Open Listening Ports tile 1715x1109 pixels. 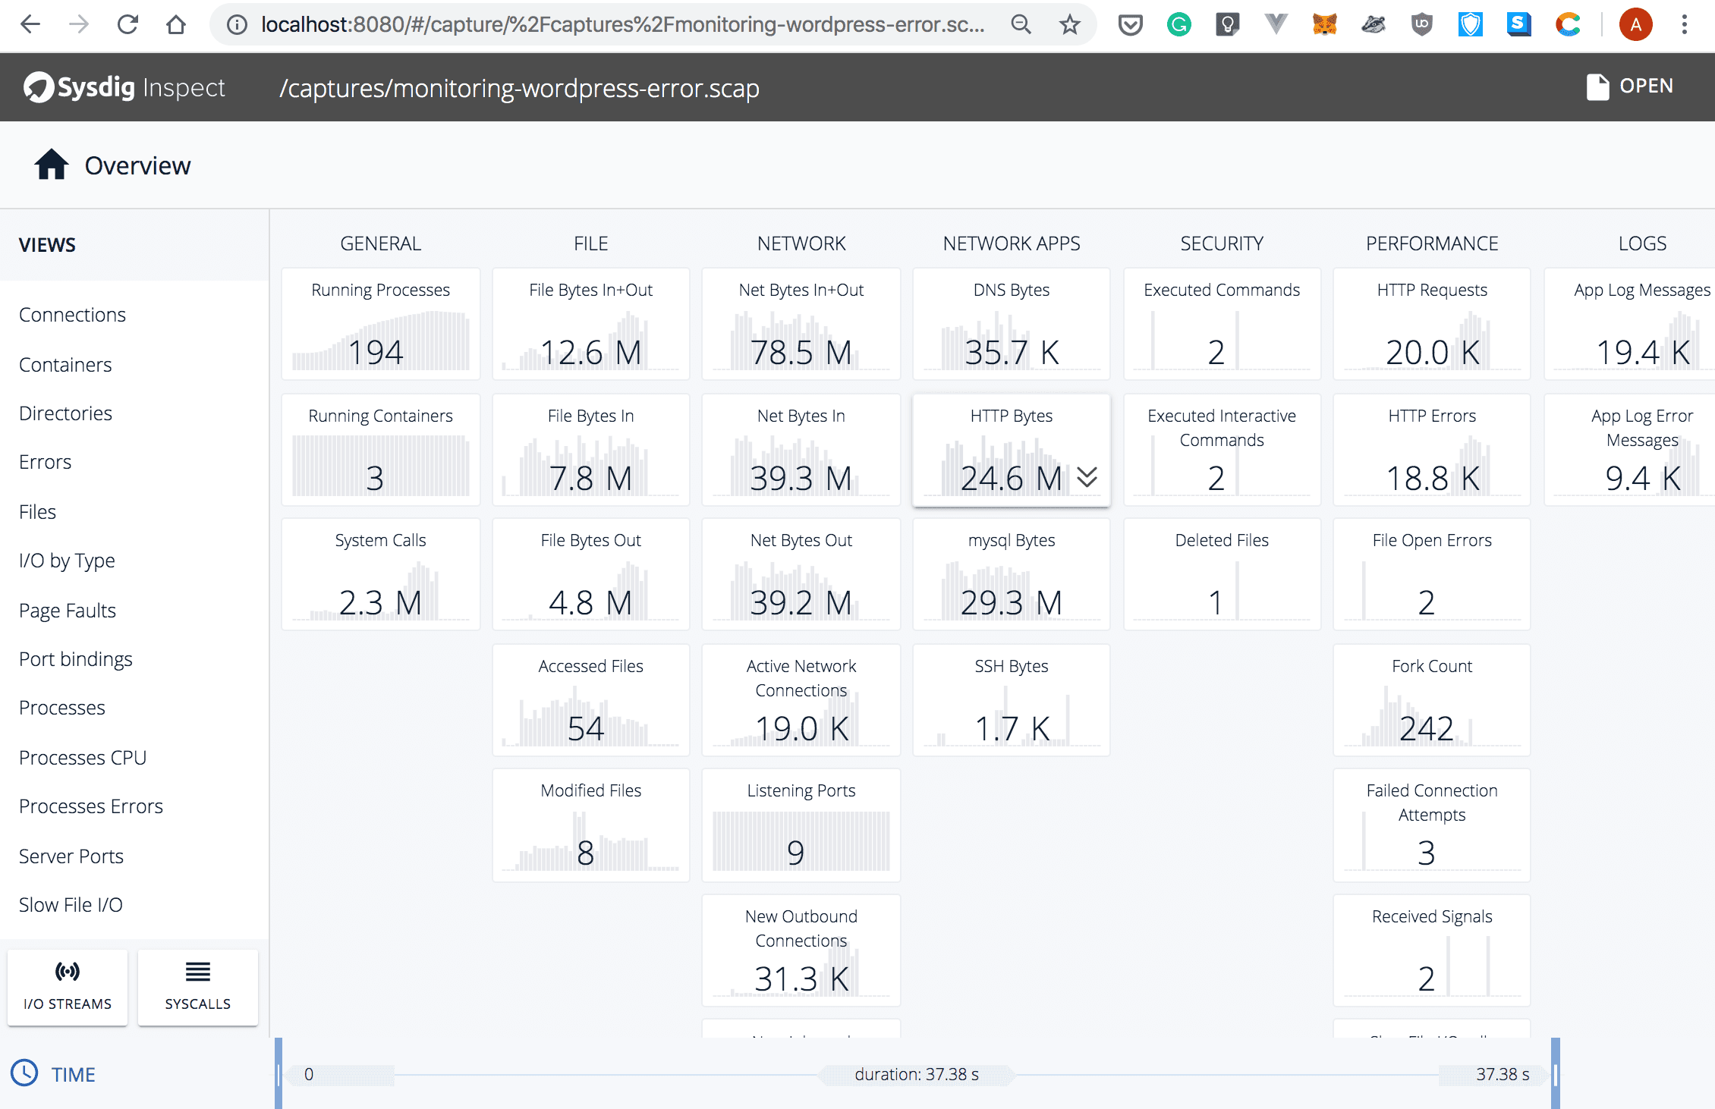pos(801,825)
